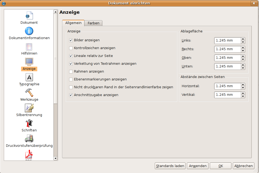
Task: Click the sidebar scrollbar down arrow
Action: 55,158
